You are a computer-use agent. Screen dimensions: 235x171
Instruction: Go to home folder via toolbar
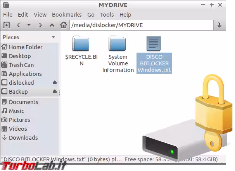pos(64,25)
